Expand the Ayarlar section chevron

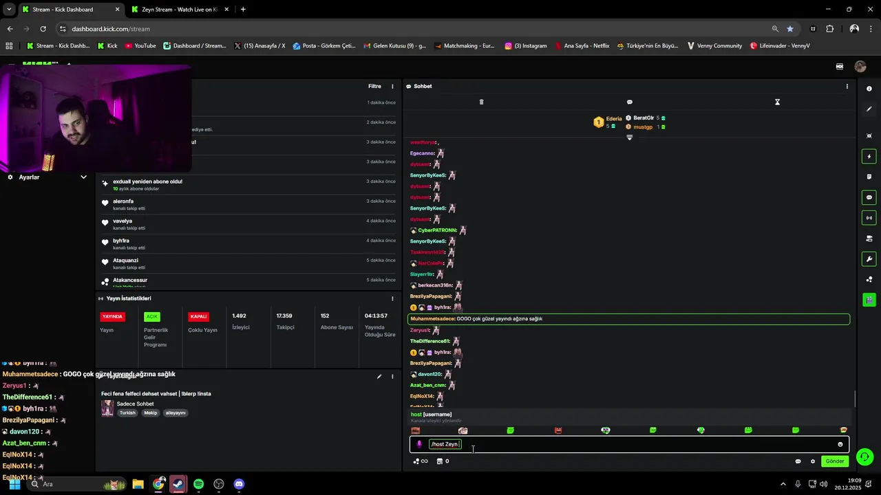(x=83, y=177)
